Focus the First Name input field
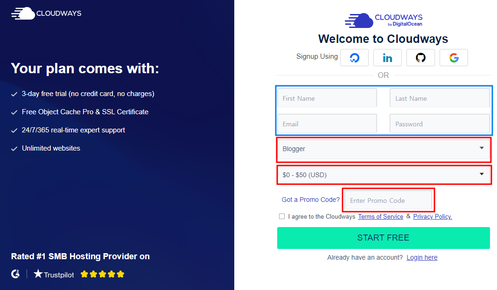The width and height of the screenshot is (497, 290). (x=327, y=98)
